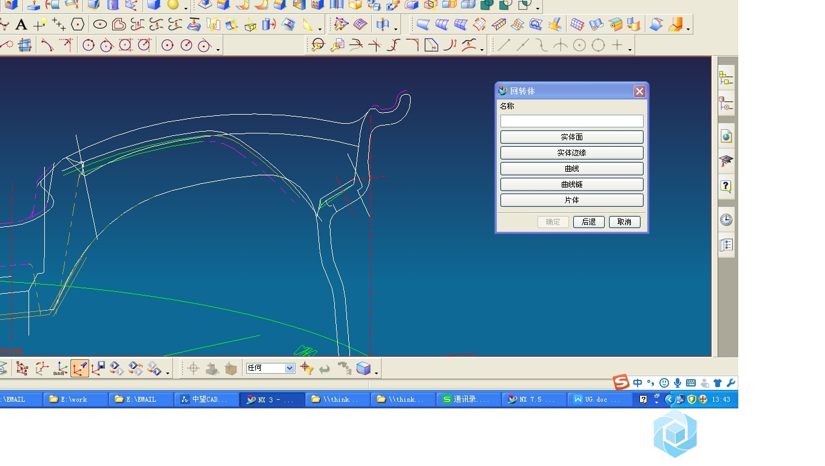Expand the selection toolbar overflow arrow
The height and width of the screenshot is (466, 825).
377,372
